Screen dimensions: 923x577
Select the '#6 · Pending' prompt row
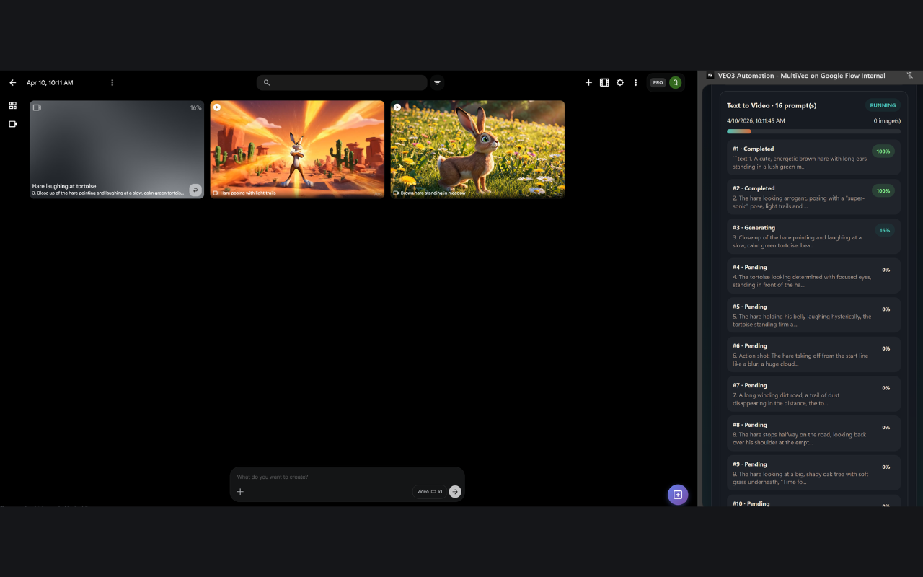(813, 355)
